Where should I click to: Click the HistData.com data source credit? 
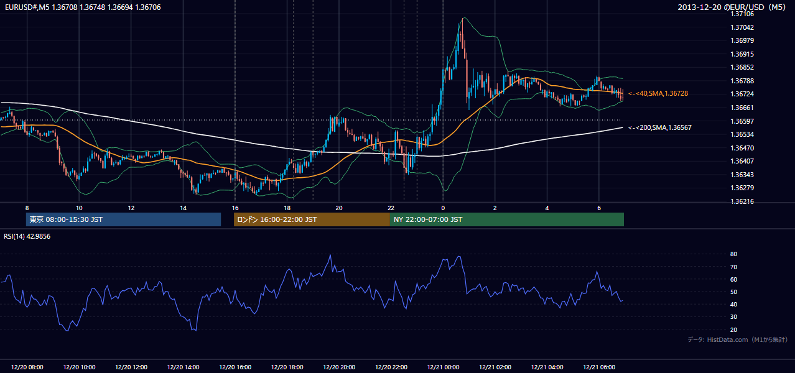[x=737, y=339]
